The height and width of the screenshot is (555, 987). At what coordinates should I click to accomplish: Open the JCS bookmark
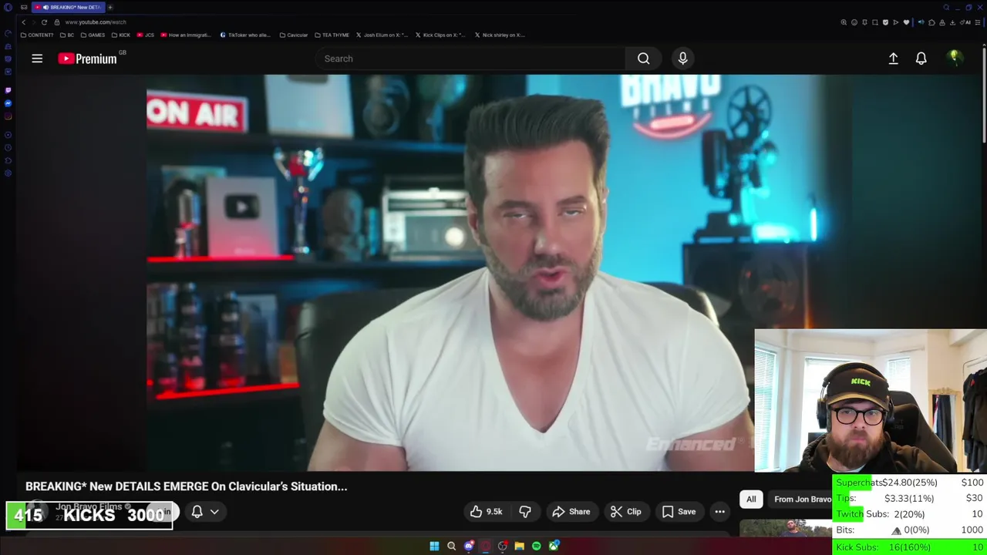click(x=145, y=35)
